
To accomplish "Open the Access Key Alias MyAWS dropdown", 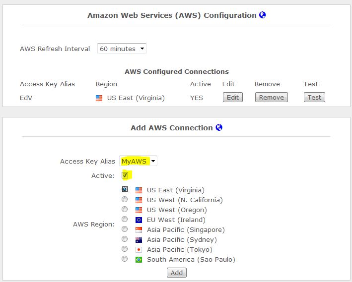I will (x=139, y=161).
